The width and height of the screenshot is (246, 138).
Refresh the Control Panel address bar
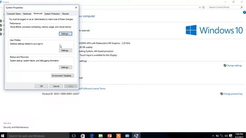203,7
